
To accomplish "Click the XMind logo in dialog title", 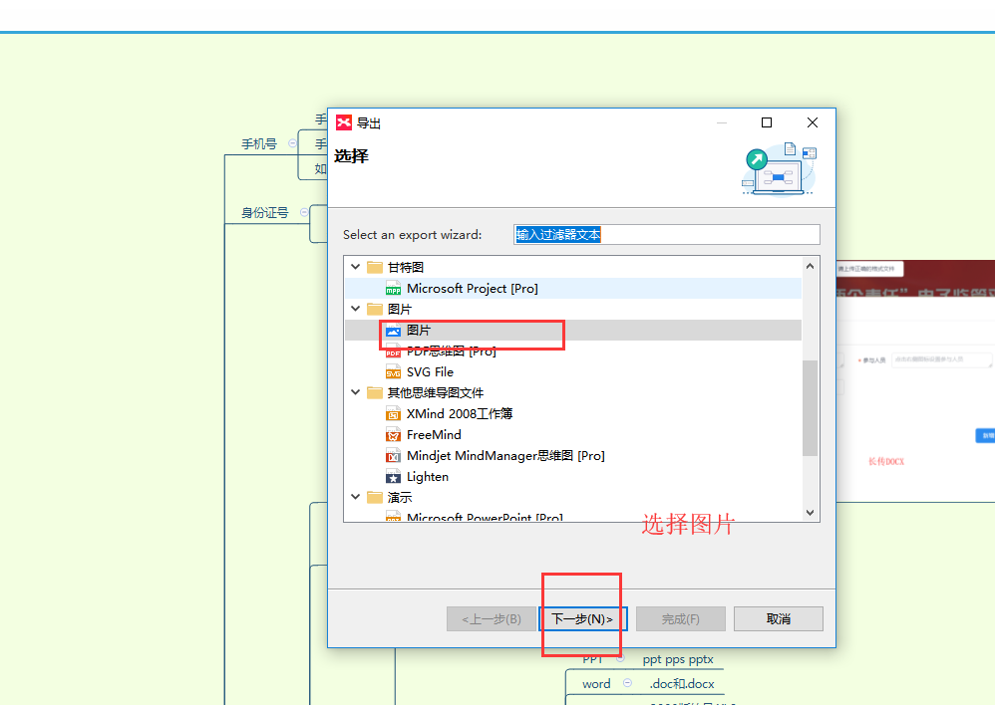I will (343, 122).
